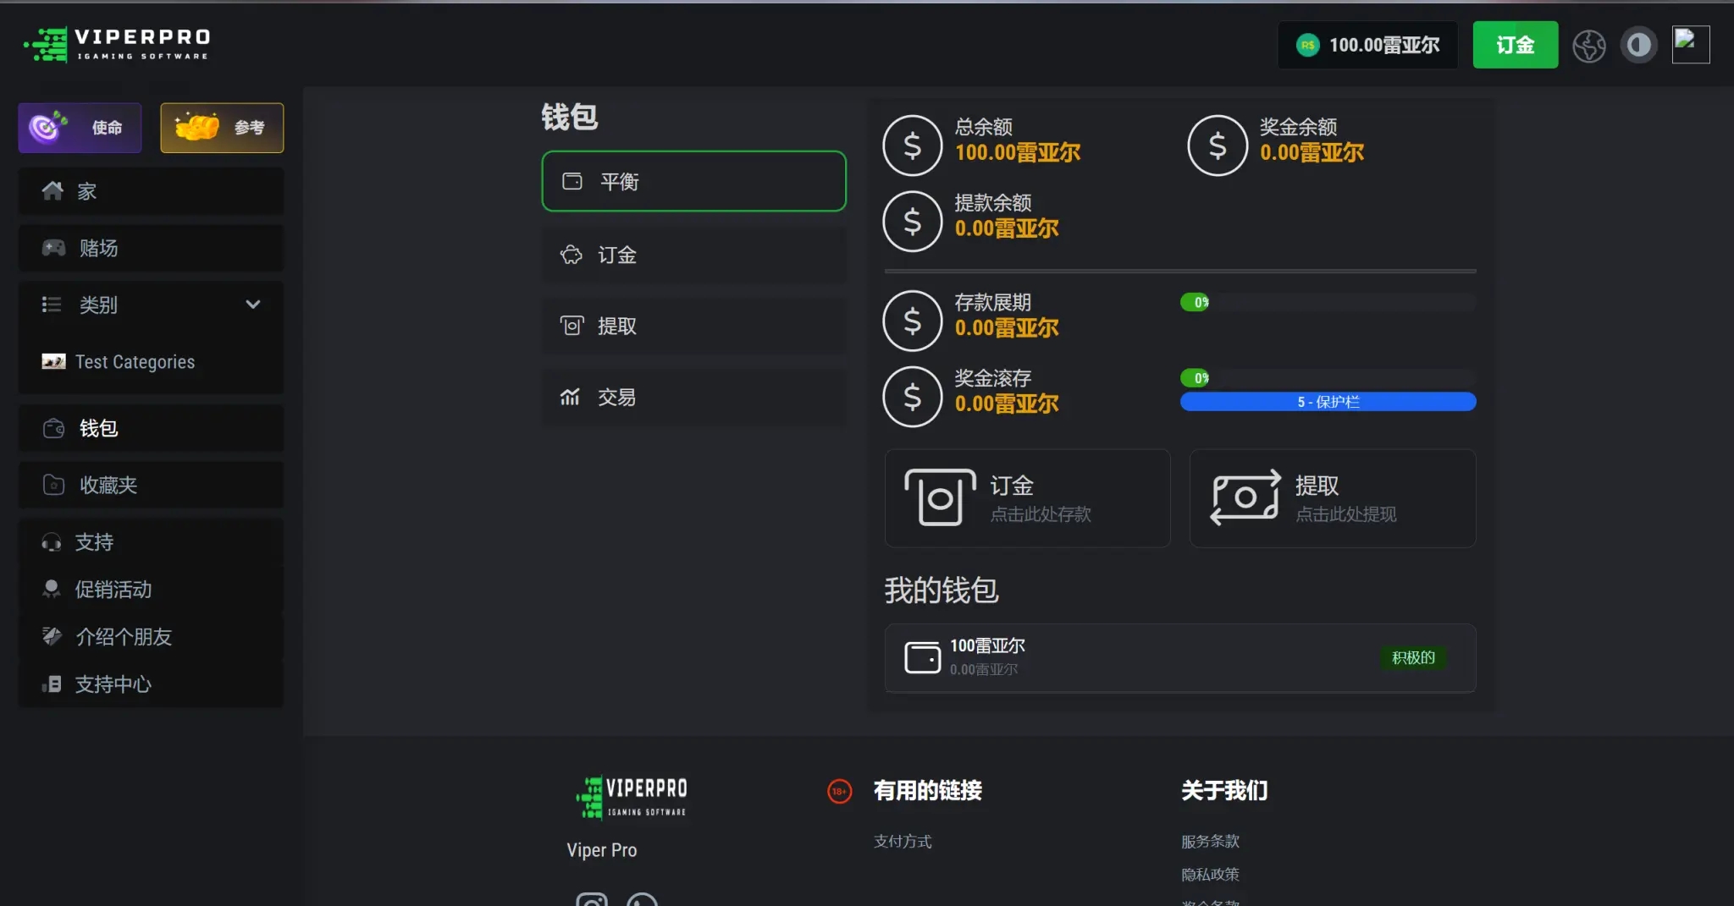
Task: Click the support headset icon
Action: point(52,542)
